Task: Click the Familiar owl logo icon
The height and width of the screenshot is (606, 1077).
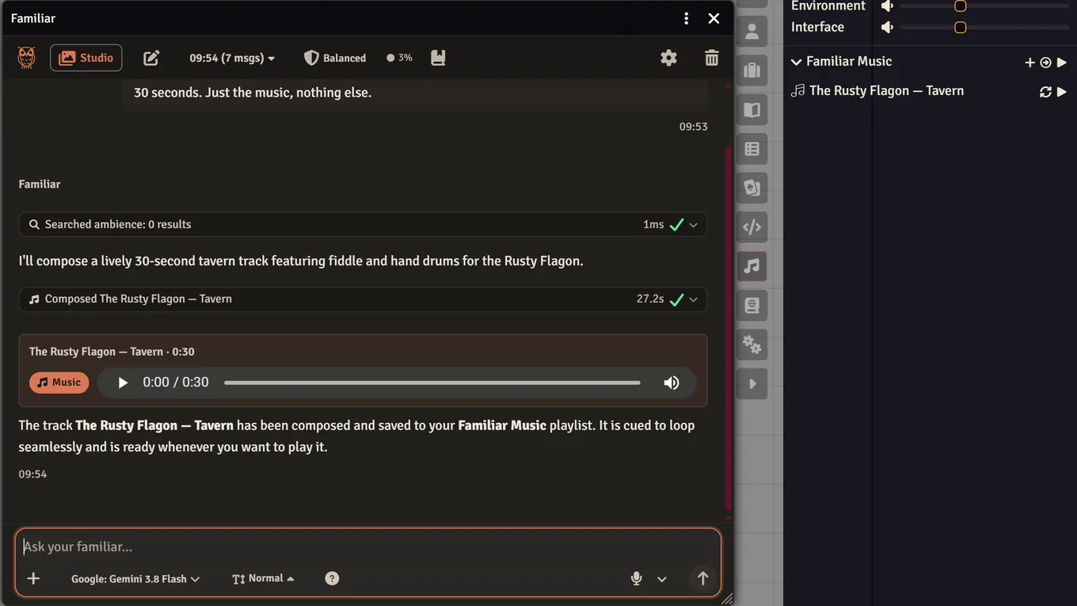Action: point(26,58)
